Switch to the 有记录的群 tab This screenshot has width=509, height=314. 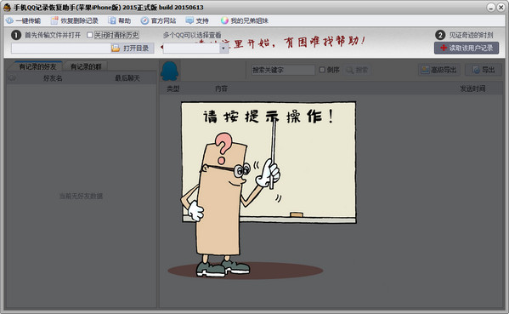pyautogui.click(x=86, y=66)
